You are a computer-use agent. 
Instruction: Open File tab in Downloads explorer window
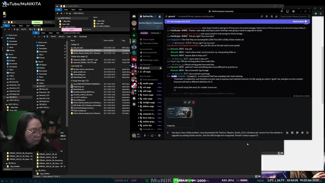(36, 33)
